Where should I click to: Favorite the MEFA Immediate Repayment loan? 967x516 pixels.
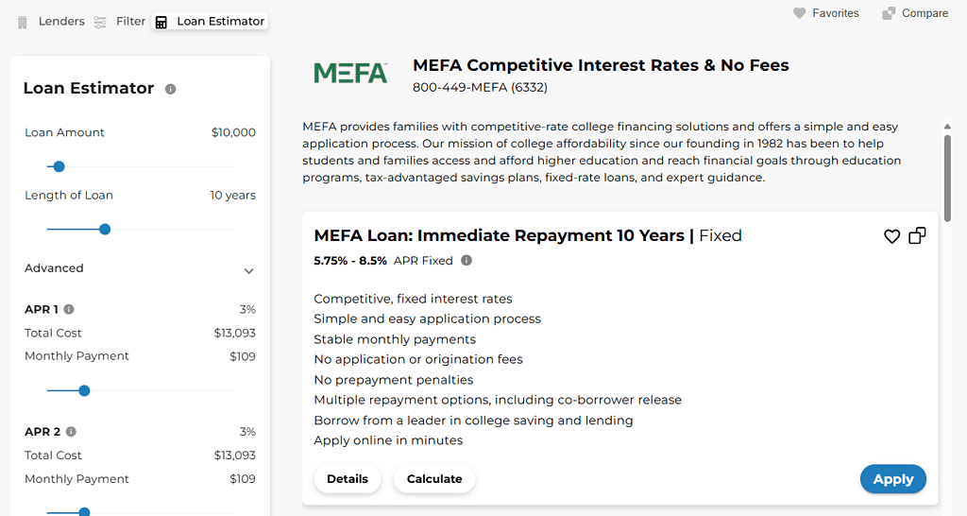(x=891, y=236)
